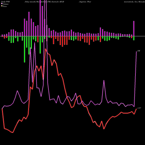Select the Price legend label
The width and height of the screenshot is (145, 145).
(5, 6)
